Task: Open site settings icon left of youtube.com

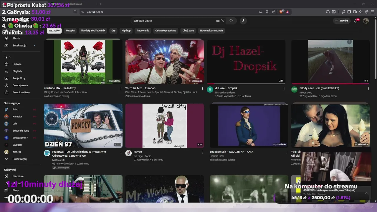Action: point(82,12)
